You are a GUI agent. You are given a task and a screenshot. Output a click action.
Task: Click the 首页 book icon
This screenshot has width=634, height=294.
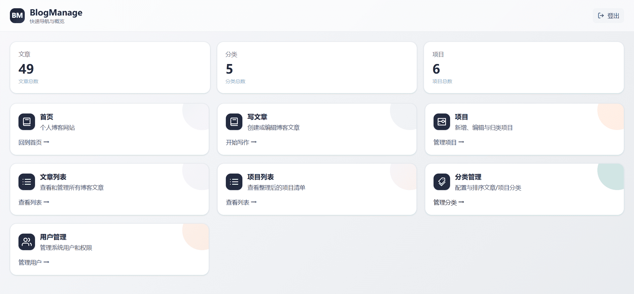click(x=27, y=122)
